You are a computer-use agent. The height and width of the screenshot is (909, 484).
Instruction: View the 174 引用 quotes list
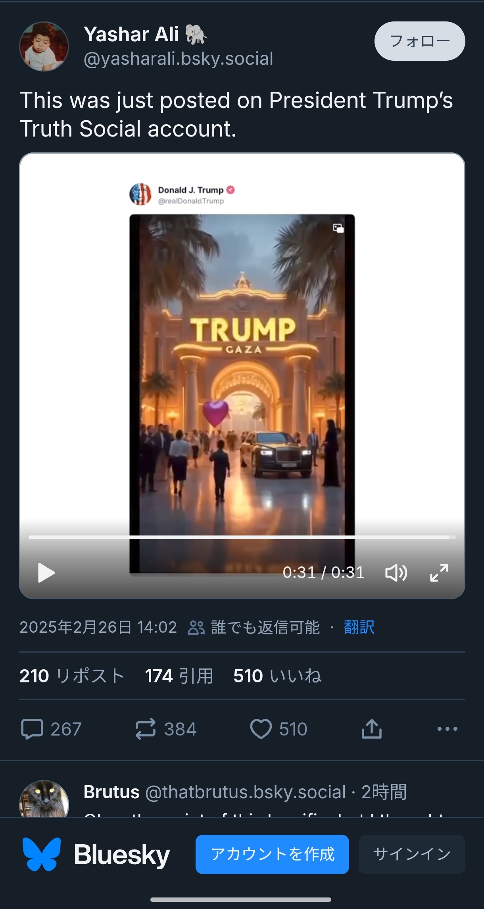pos(179,676)
